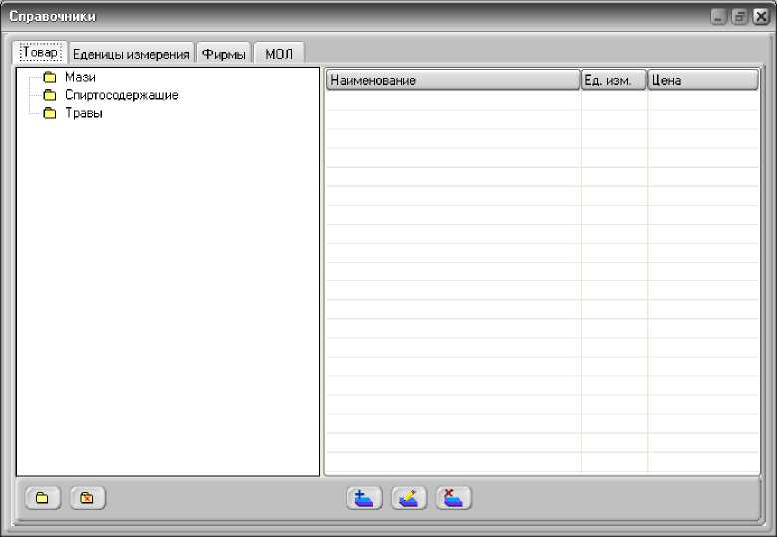This screenshot has width=777, height=537.
Task: Switch to the Еденицы измерения tab
Action: point(131,54)
